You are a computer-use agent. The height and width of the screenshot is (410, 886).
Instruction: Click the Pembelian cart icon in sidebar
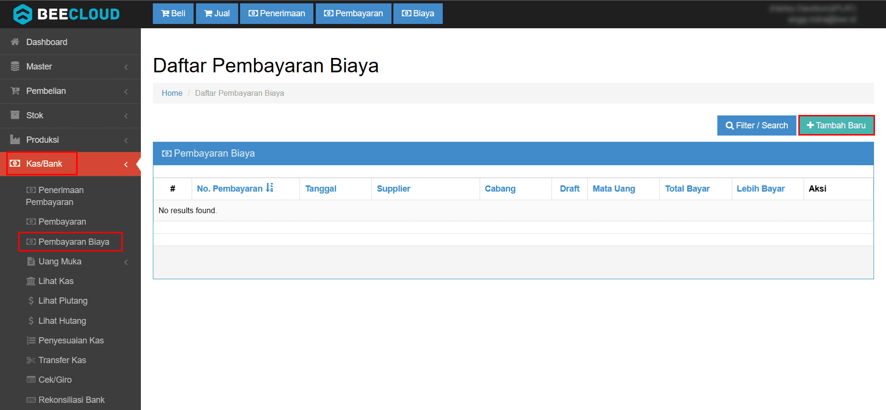(15, 91)
